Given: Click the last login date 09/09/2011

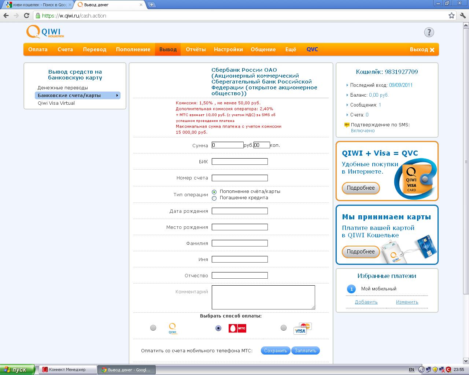Looking at the screenshot, I should point(401,85).
